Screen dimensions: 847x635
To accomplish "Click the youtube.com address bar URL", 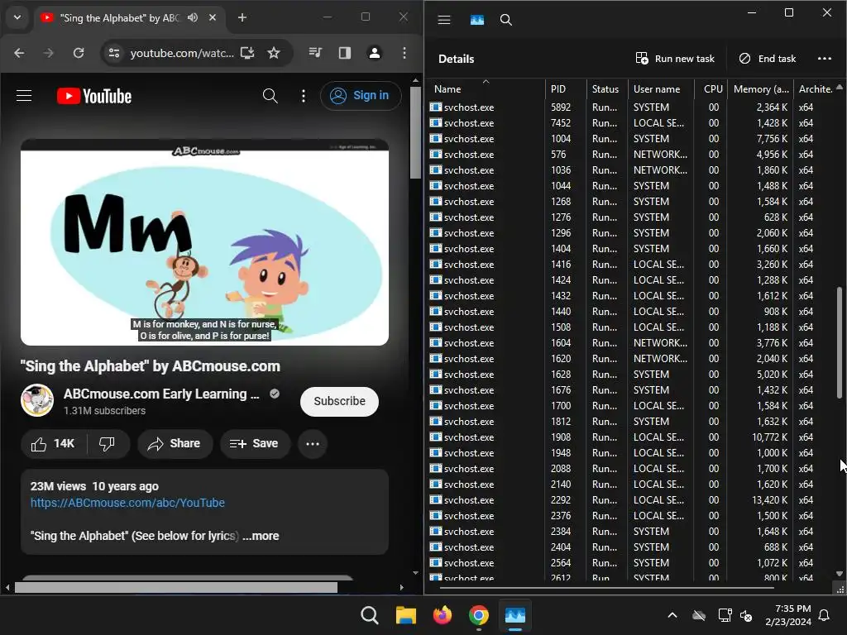I will point(182,53).
